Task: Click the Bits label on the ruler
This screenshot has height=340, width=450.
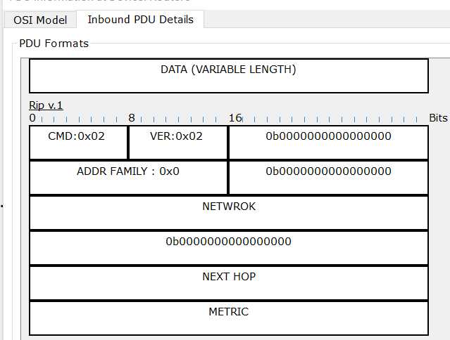Action: 438,117
